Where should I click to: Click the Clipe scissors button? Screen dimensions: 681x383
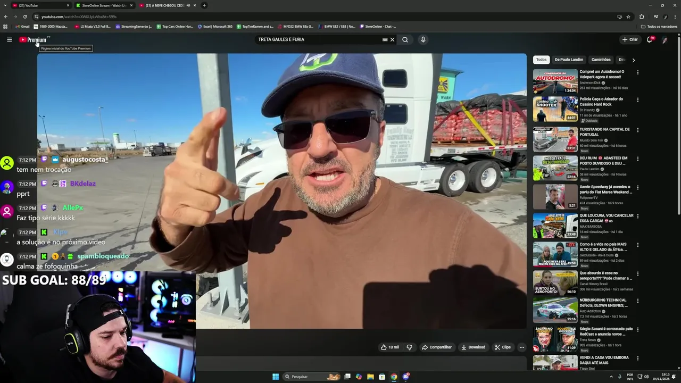coord(503,347)
